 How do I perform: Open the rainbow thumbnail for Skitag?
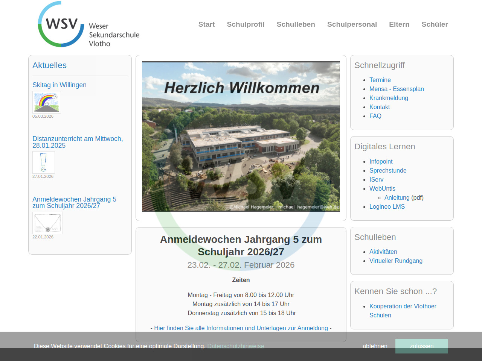click(47, 102)
